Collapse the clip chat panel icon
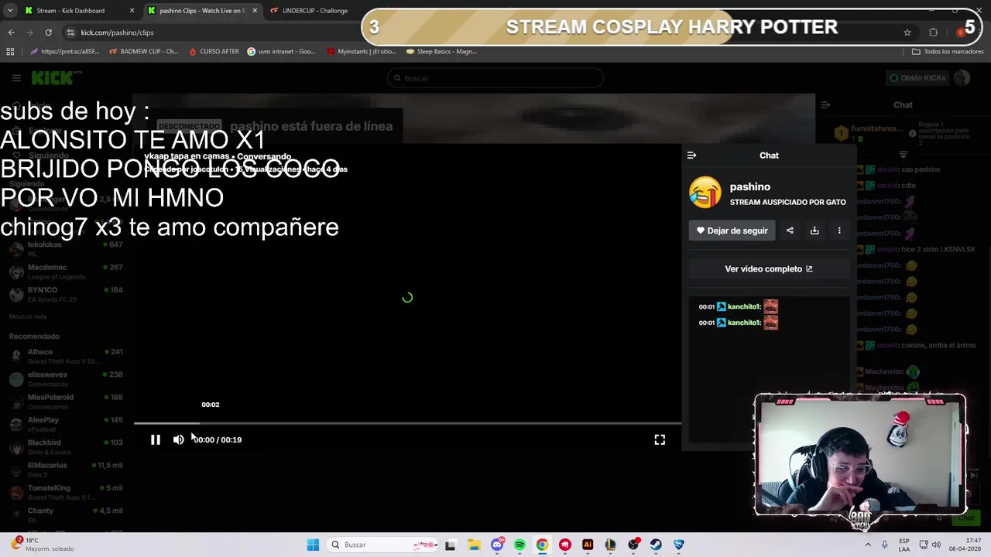Screen dimensions: 991x557 [x=691, y=155]
